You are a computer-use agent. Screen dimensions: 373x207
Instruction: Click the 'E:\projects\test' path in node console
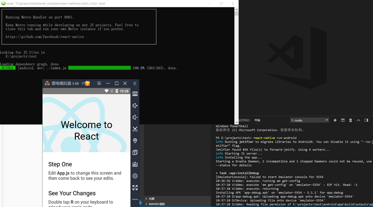pos(21,56)
